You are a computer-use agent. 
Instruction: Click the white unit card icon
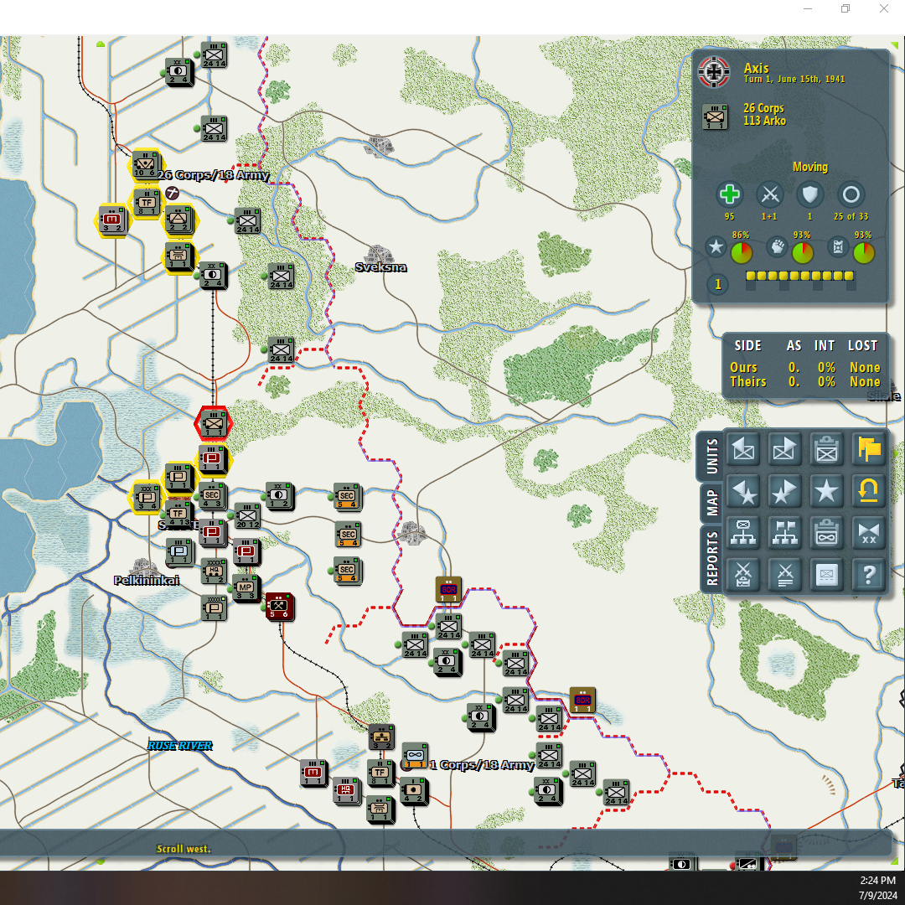pos(826,575)
